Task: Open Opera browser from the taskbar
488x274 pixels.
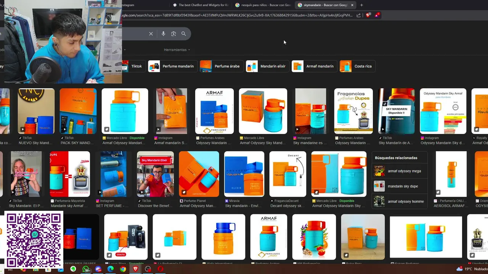Action: (x=161, y=269)
